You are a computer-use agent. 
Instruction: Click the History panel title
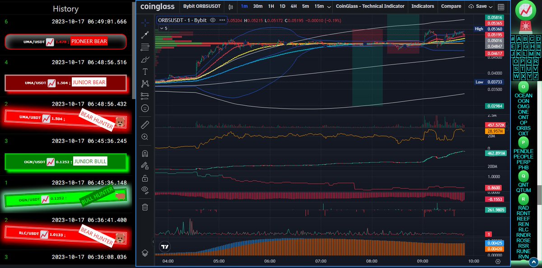pos(65,9)
